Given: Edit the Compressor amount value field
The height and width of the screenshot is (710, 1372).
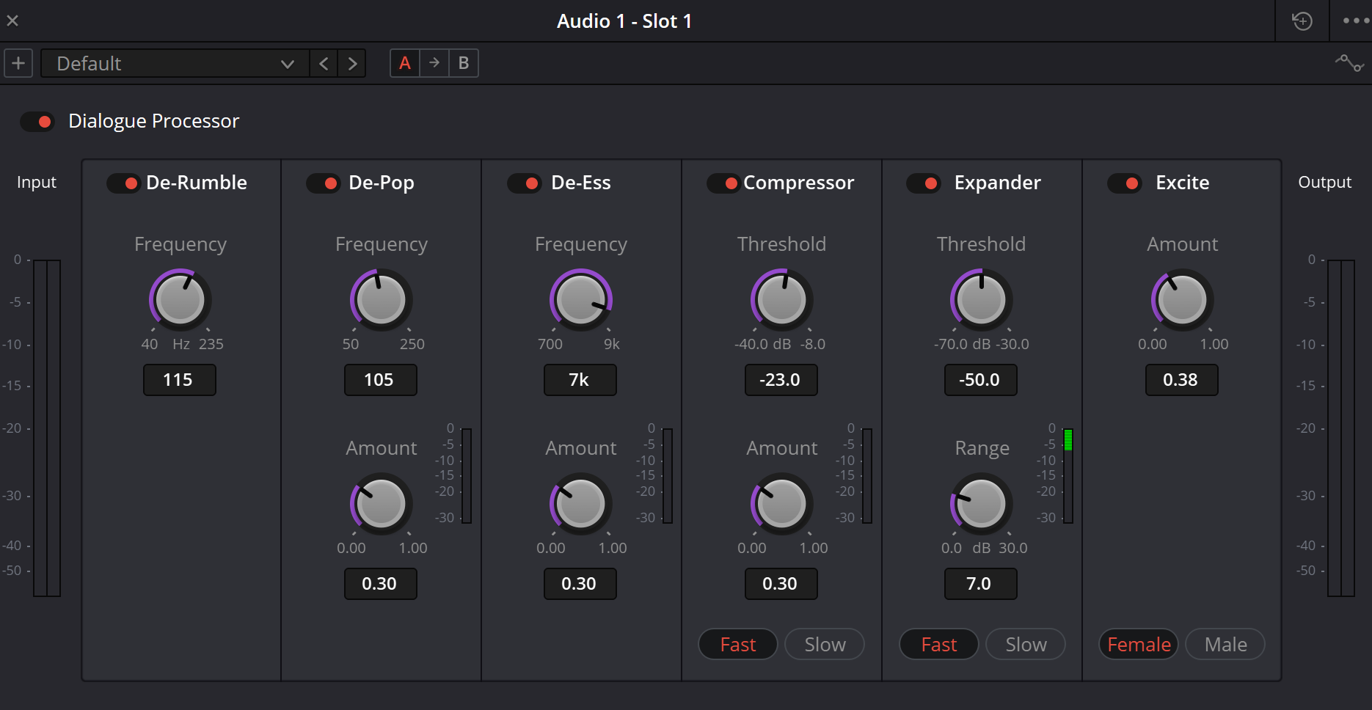Looking at the screenshot, I should click(781, 584).
